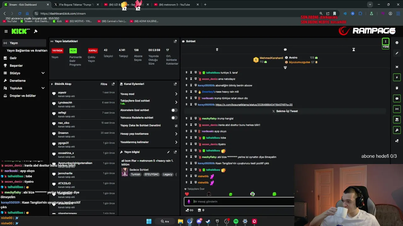The image size is (403, 226).
Task: Click the Sekme-İçi Tweet button
Action: pyautogui.click(x=285, y=111)
